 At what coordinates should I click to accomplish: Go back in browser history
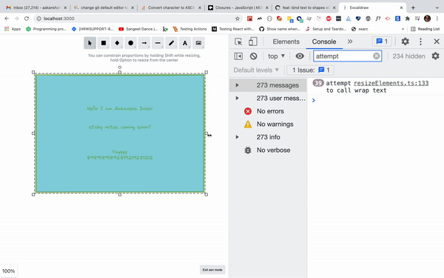tap(7, 19)
